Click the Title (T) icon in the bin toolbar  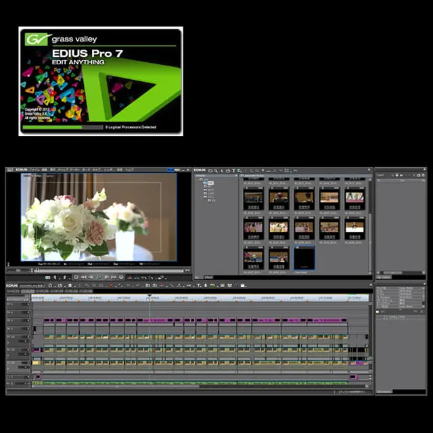pyautogui.click(x=233, y=170)
